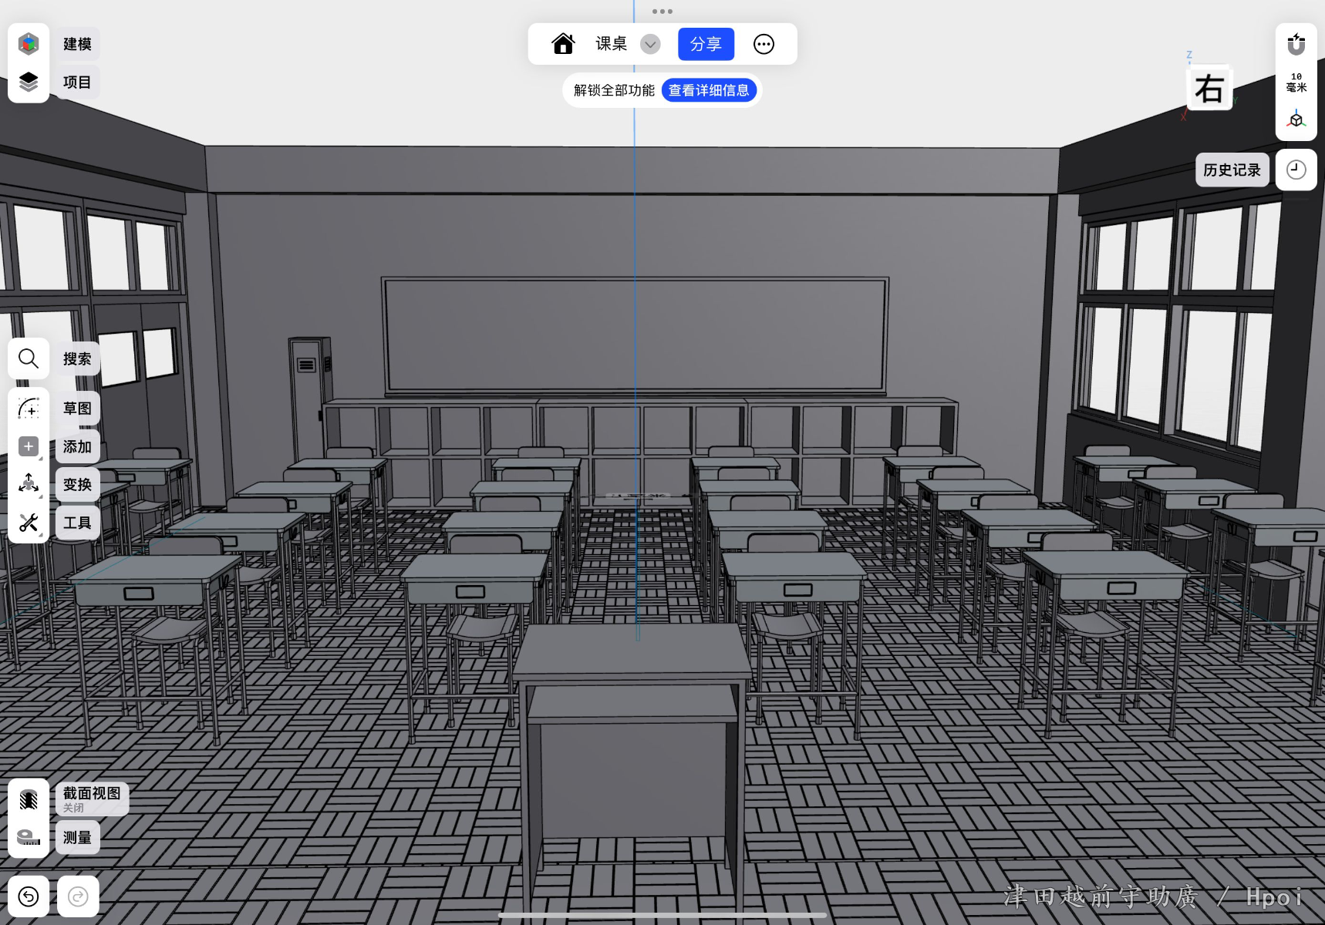The image size is (1325, 925).
Task: Open the Tools wrench icon
Action: (x=29, y=523)
